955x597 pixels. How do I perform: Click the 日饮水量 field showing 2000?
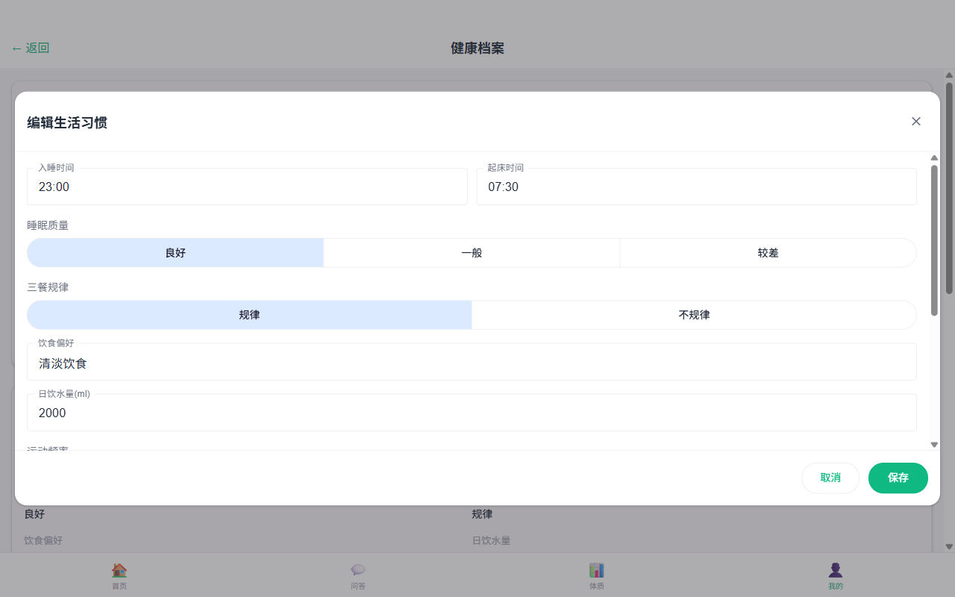pos(472,413)
